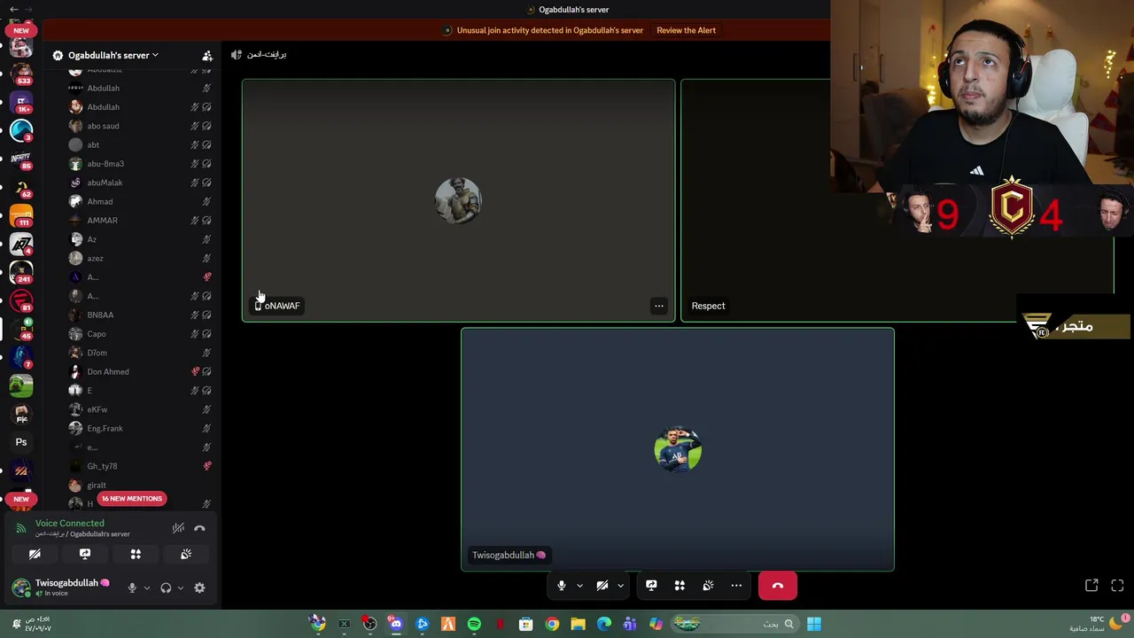Screen dimensions: 1134x638
Task: Toggle microphone mute in user panel
Action: click(132, 587)
